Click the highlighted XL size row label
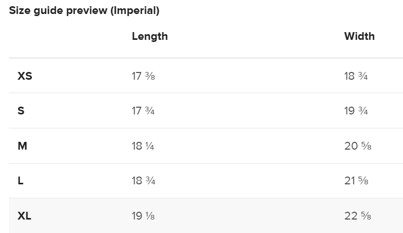 click(24, 216)
